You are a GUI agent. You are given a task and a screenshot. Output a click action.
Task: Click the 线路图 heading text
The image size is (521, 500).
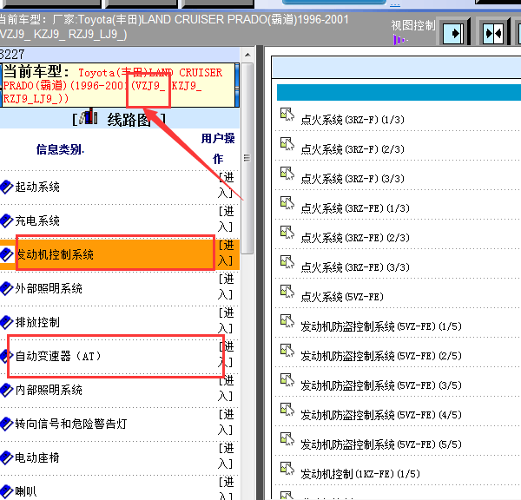[x=129, y=120]
